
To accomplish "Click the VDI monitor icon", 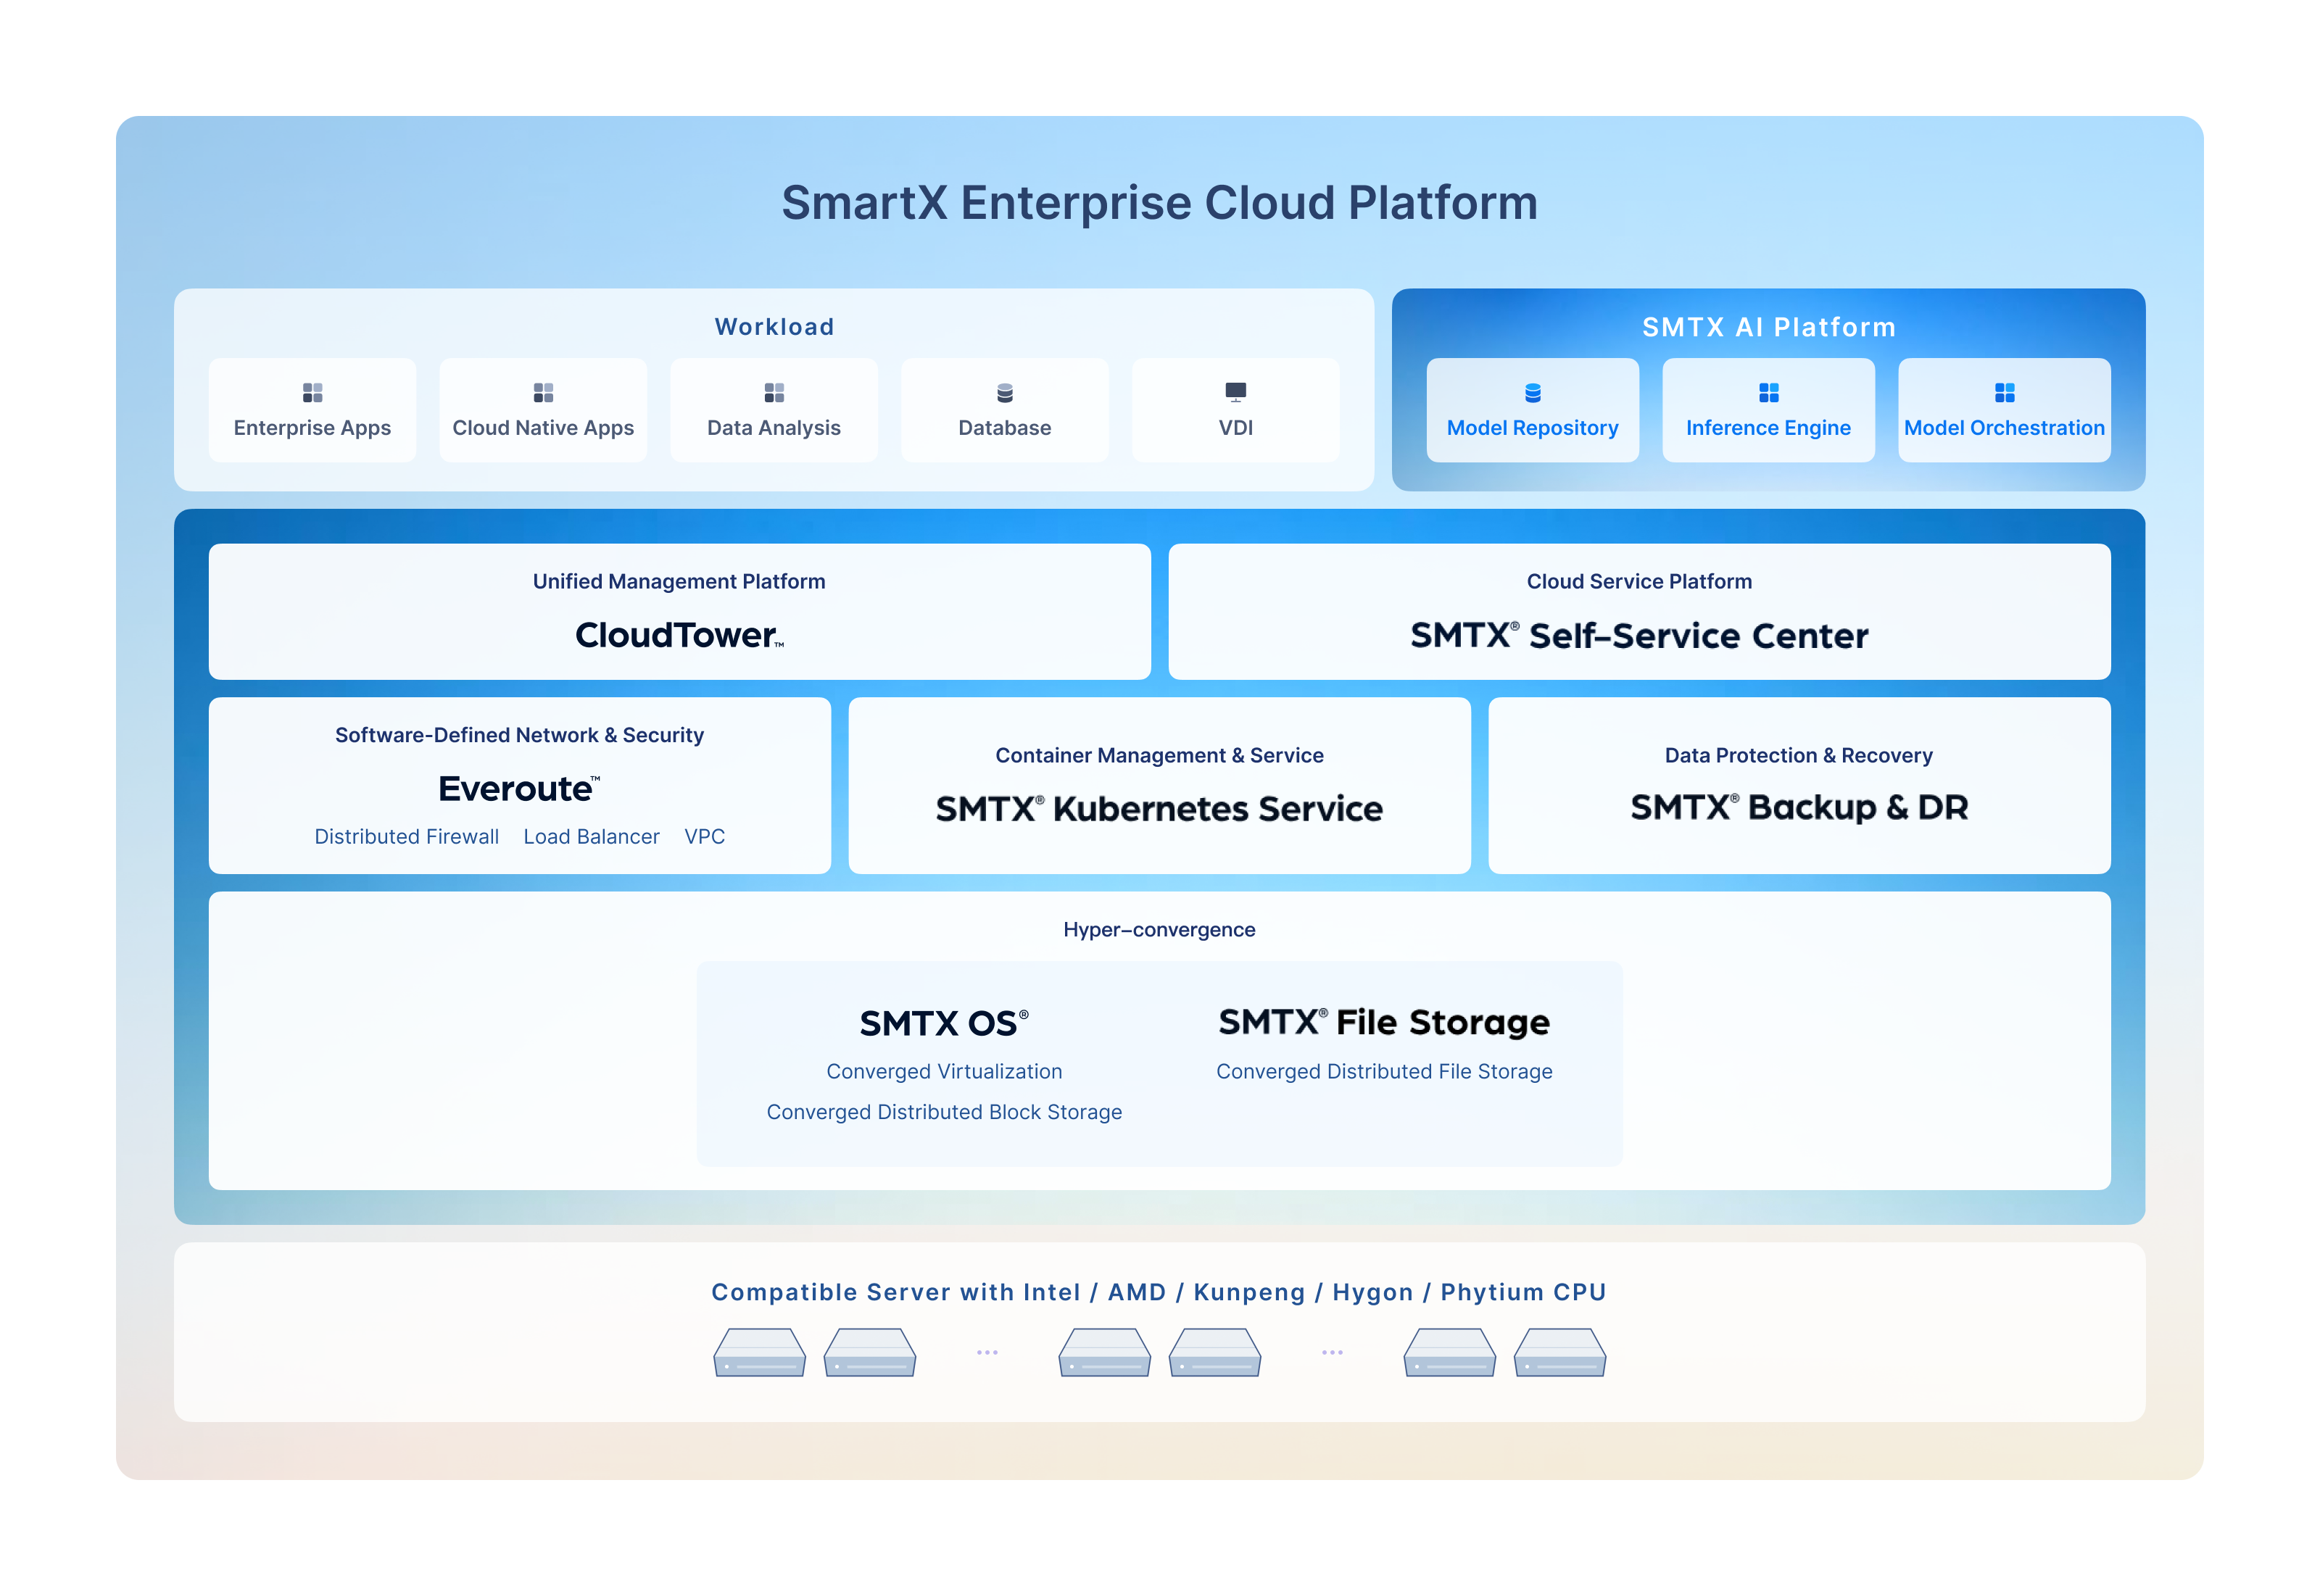I will (1236, 391).
